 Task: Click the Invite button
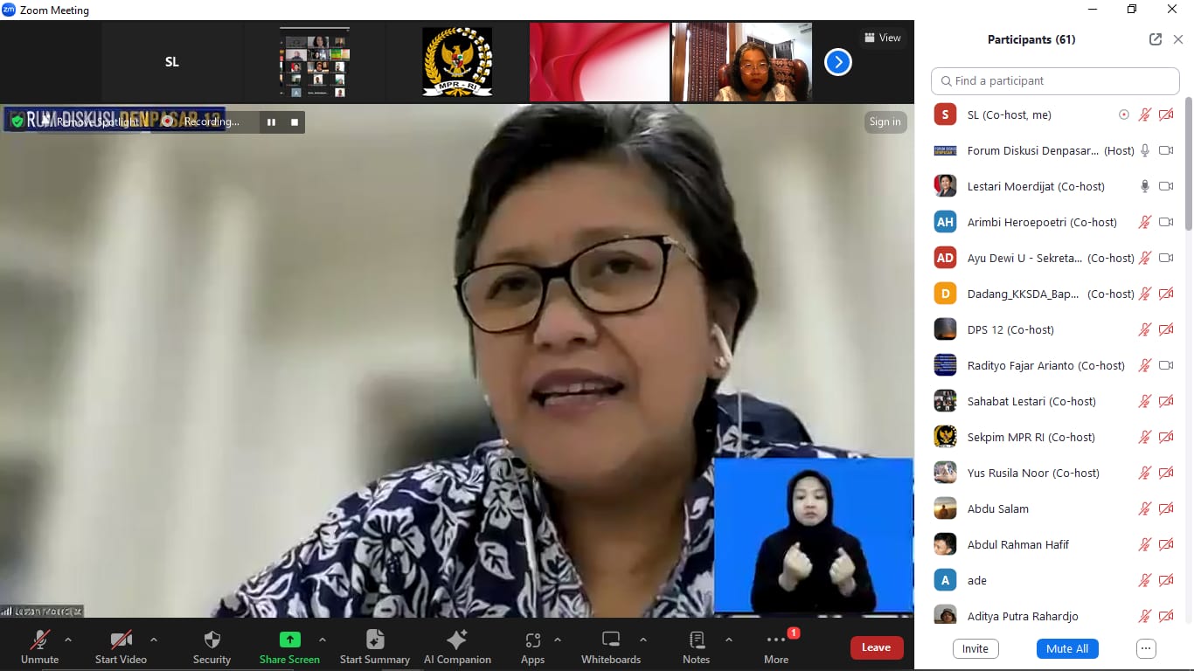click(x=975, y=648)
